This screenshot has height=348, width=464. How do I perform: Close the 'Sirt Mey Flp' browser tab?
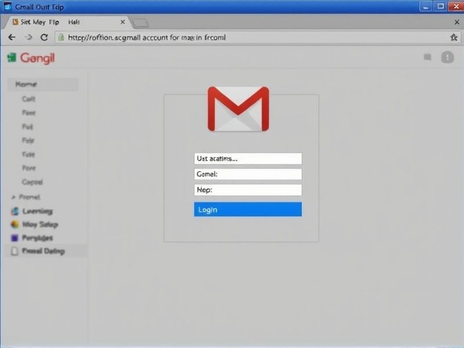(122, 22)
